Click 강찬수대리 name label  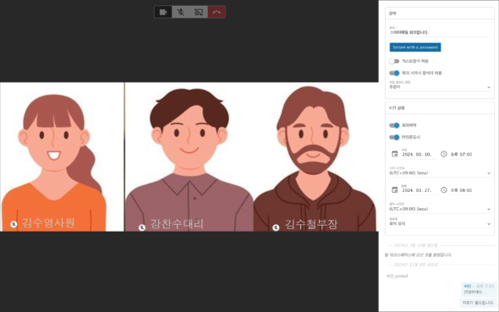point(177,224)
